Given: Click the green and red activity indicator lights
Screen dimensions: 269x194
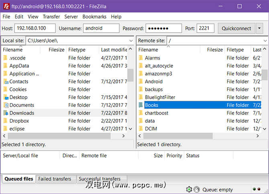Looking at the screenshot, I should [257, 189].
